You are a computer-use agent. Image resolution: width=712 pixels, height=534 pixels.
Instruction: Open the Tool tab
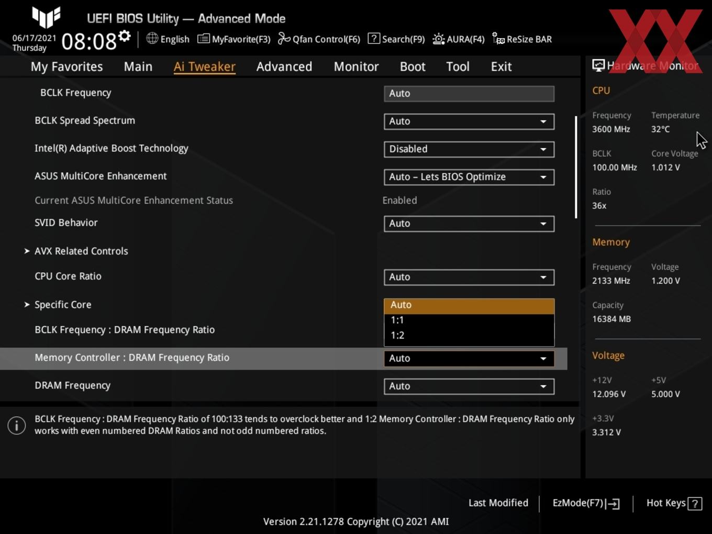tap(458, 66)
